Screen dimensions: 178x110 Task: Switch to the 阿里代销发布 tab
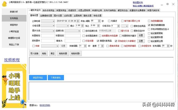click(x=153, y=10)
